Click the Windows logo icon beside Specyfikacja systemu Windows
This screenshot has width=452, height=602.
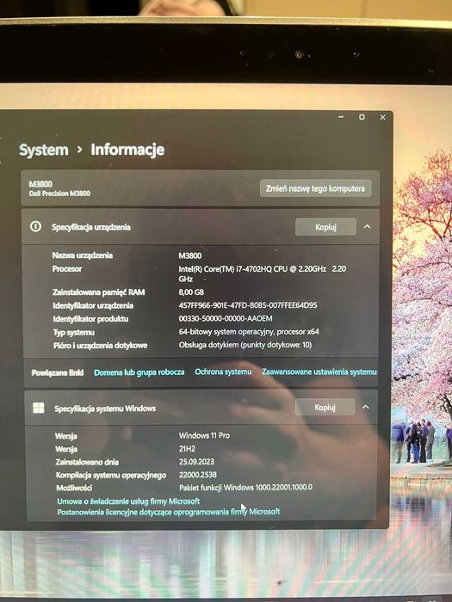pos(39,408)
